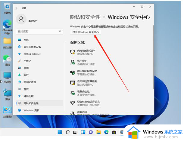
Task: Select 辅助功能 in the sidebar
Action: [x=39, y=96]
